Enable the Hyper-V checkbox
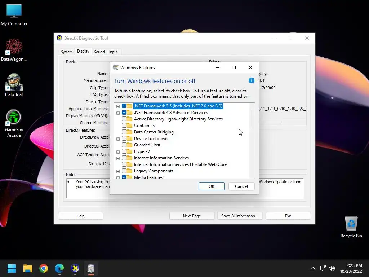 pos(124,151)
